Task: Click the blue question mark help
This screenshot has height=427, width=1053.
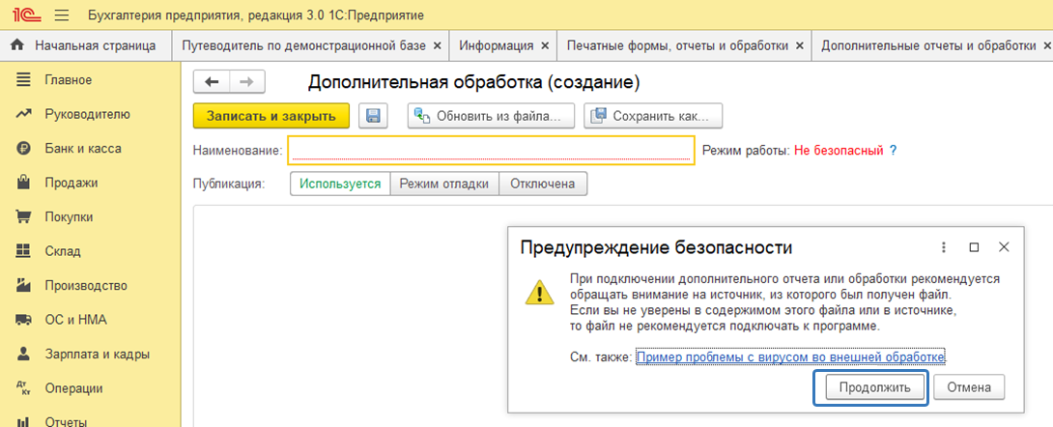Action: [894, 151]
